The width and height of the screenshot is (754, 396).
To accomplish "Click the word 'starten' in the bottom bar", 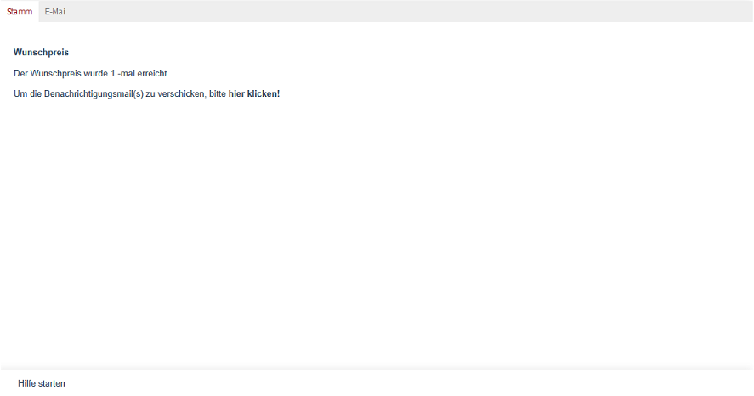I will point(52,383).
